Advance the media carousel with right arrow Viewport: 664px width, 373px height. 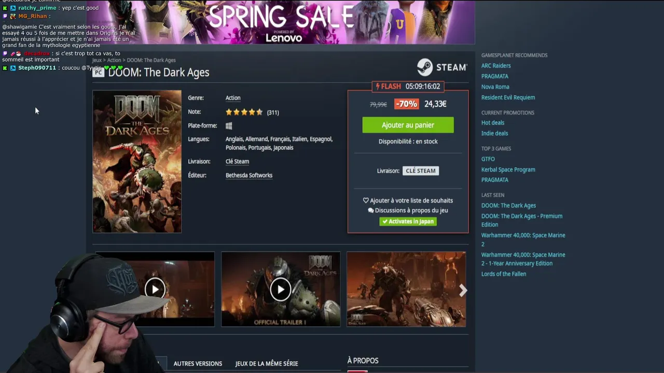point(463,291)
